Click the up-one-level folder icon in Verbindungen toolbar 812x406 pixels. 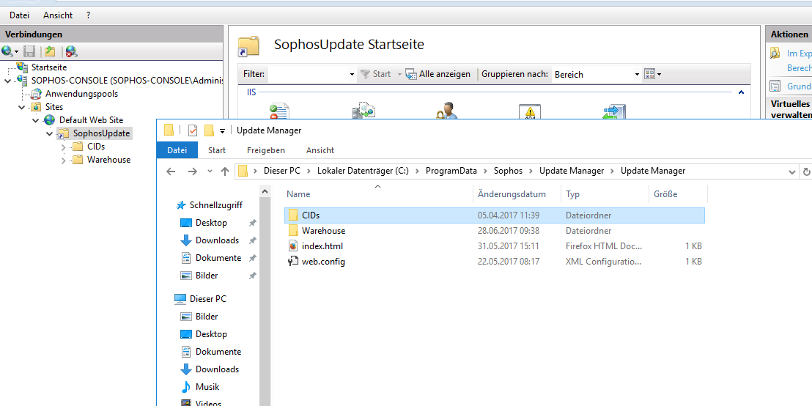pos(50,51)
